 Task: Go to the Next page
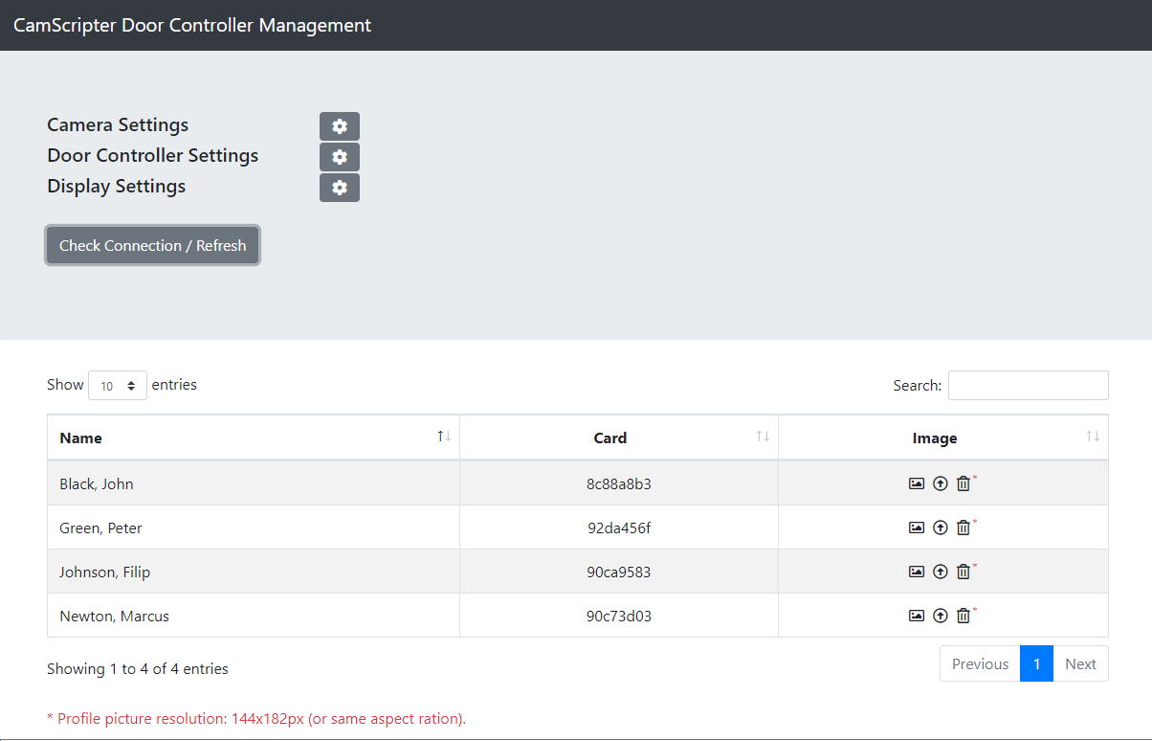point(1080,664)
